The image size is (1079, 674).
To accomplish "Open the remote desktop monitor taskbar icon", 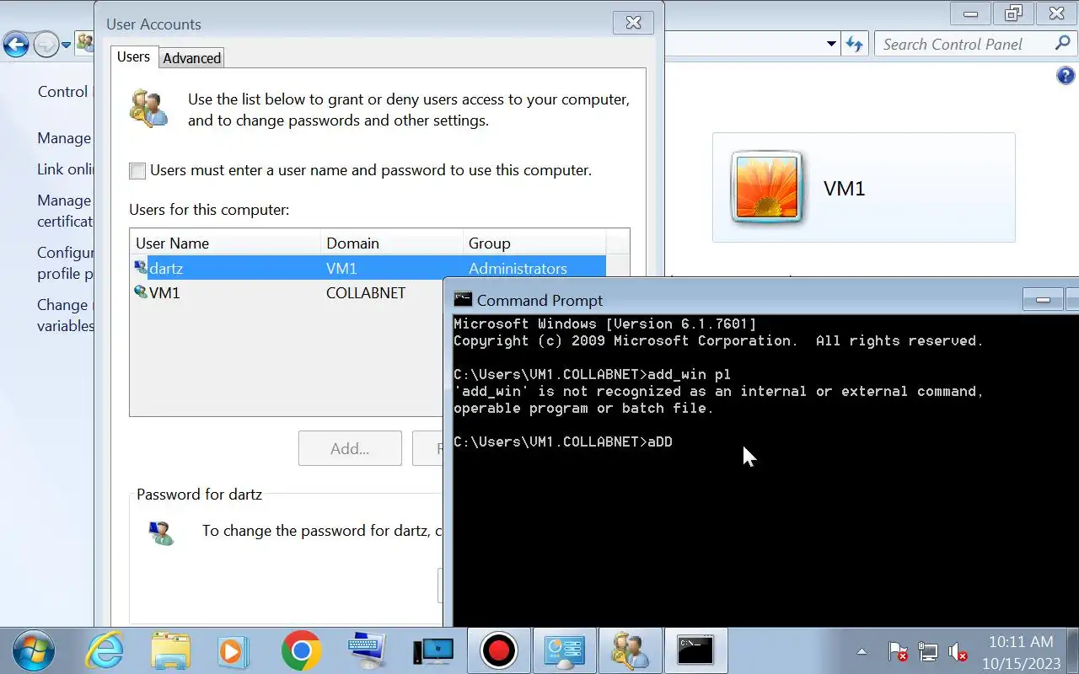I will (433, 651).
